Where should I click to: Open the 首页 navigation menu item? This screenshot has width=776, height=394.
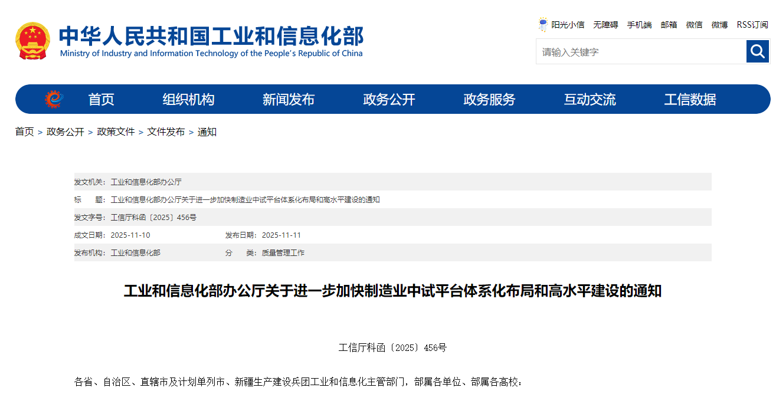point(101,100)
